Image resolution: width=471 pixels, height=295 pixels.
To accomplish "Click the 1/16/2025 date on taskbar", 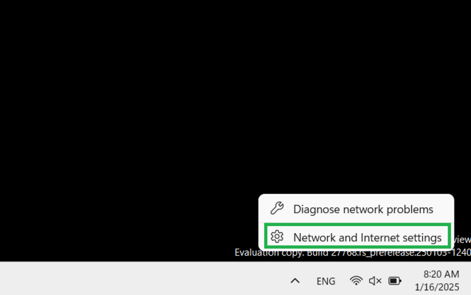I will (437, 287).
